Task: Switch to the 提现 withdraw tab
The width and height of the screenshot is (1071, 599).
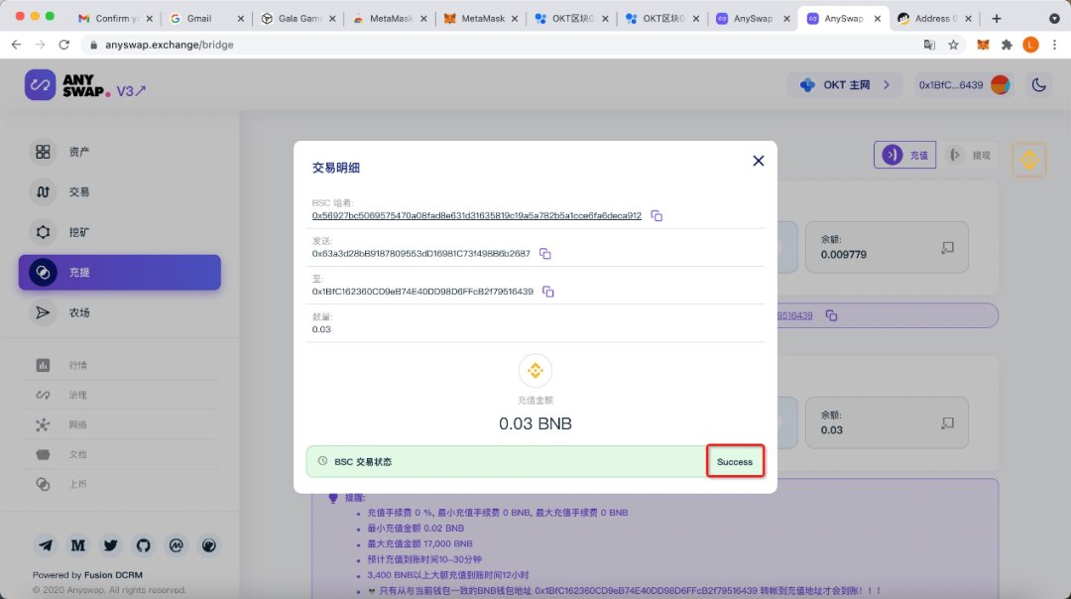Action: click(x=971, y=155)
